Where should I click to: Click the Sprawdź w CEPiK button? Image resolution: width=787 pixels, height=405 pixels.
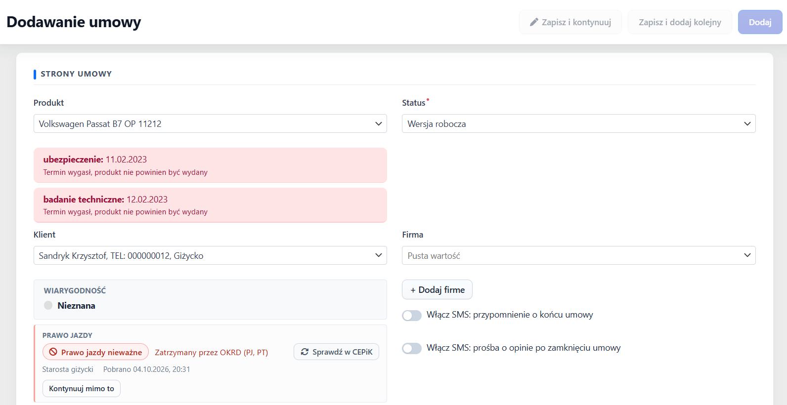[x=336, y=352]
